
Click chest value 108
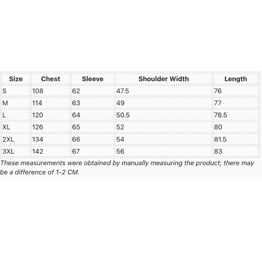click(38, 91)
